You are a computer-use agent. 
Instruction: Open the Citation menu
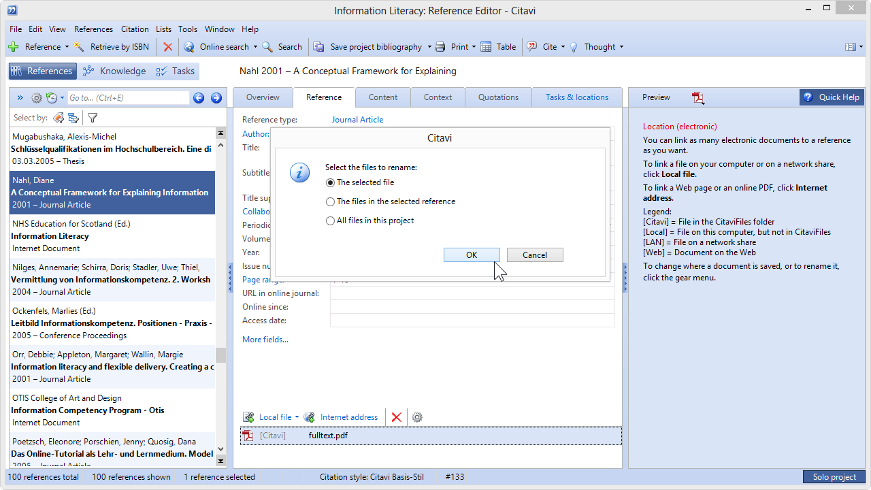tap(135, 29)
